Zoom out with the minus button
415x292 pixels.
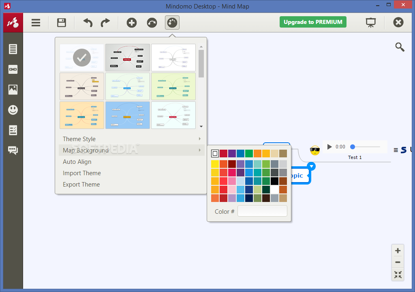coord(398,262)
